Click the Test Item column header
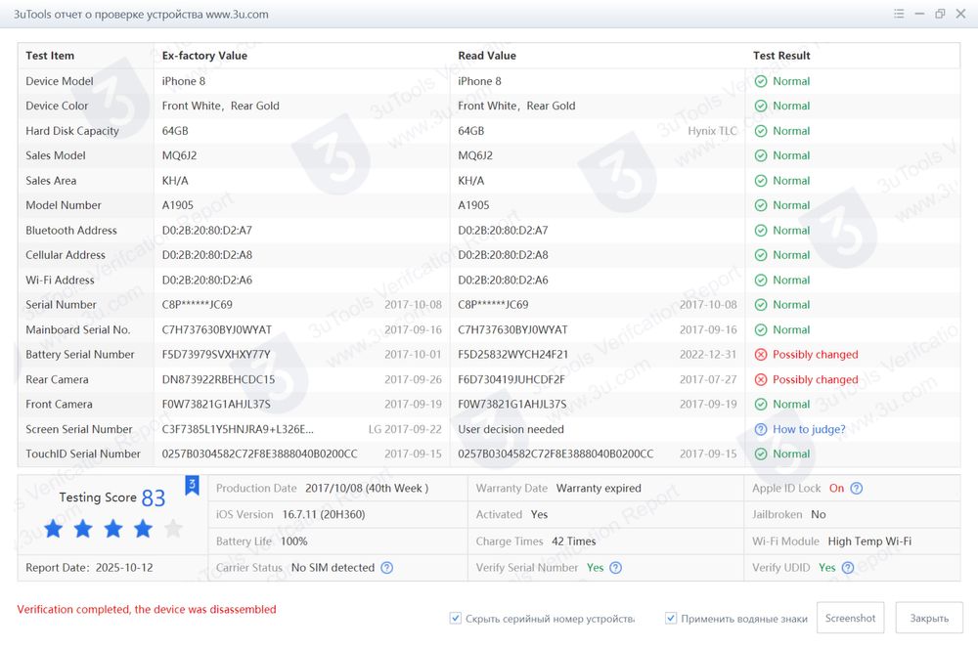 (50, 56)
